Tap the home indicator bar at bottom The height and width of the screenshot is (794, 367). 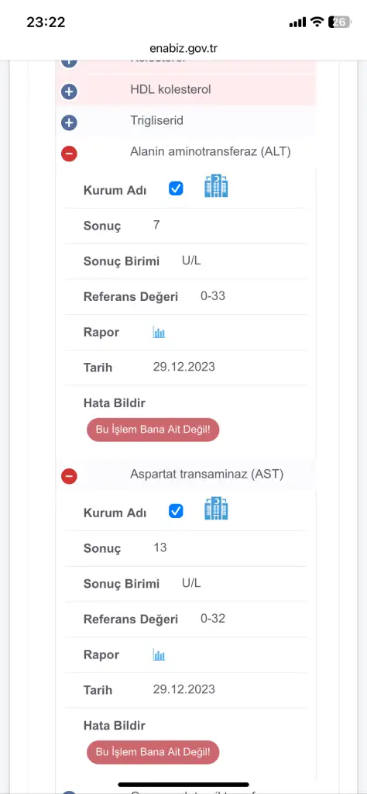[x=183, y=785]
